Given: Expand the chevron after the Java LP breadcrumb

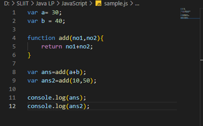Looking at the screenshot, I should point(58,3).
